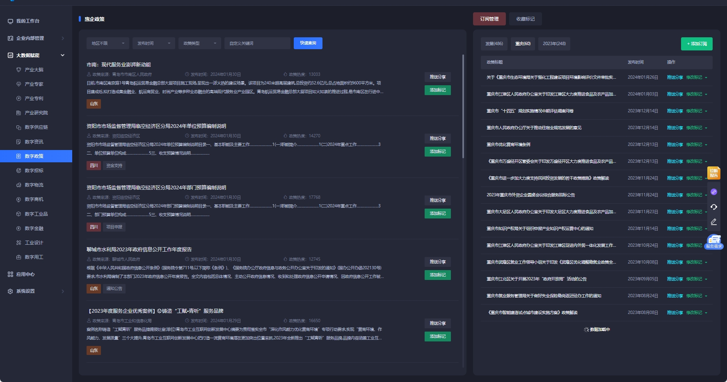This screenshot has height=382, width=727.
Task: Select the 发展(486) subscription tab
Action: tap(494, 43)
